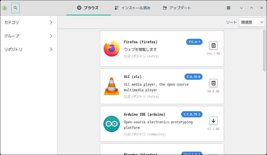The width and height of the screenshot is (267, 155).
Task: Click the green download indicator icon
Action: coord(5,8)
